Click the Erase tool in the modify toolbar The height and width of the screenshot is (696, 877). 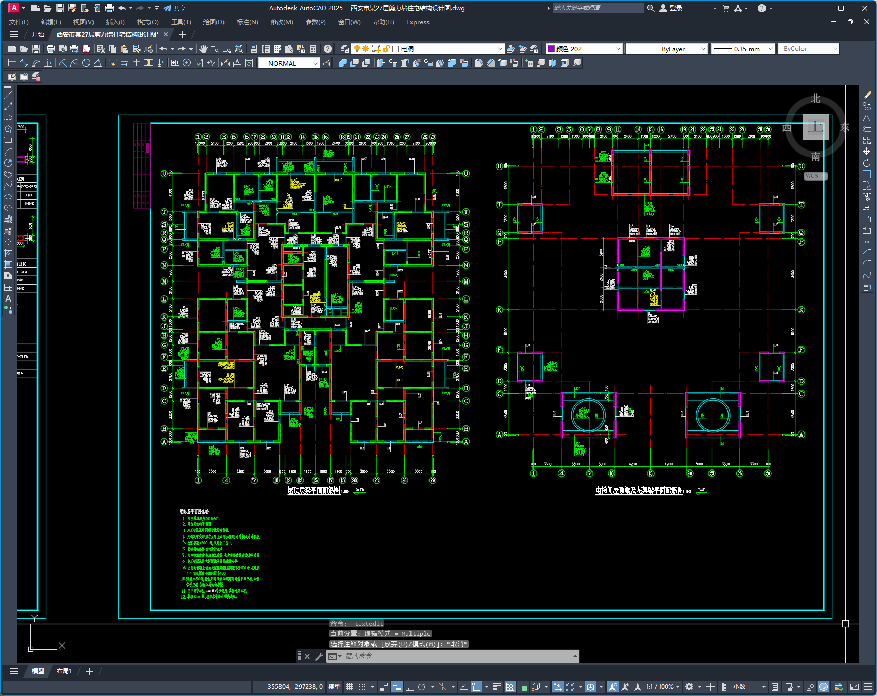coord(867,95)
